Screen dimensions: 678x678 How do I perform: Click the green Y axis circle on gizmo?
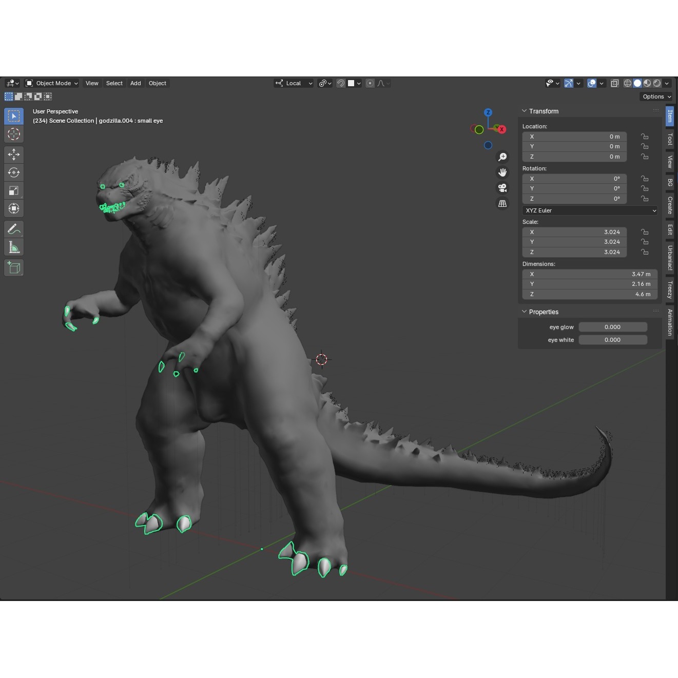(x=479, y=129)
